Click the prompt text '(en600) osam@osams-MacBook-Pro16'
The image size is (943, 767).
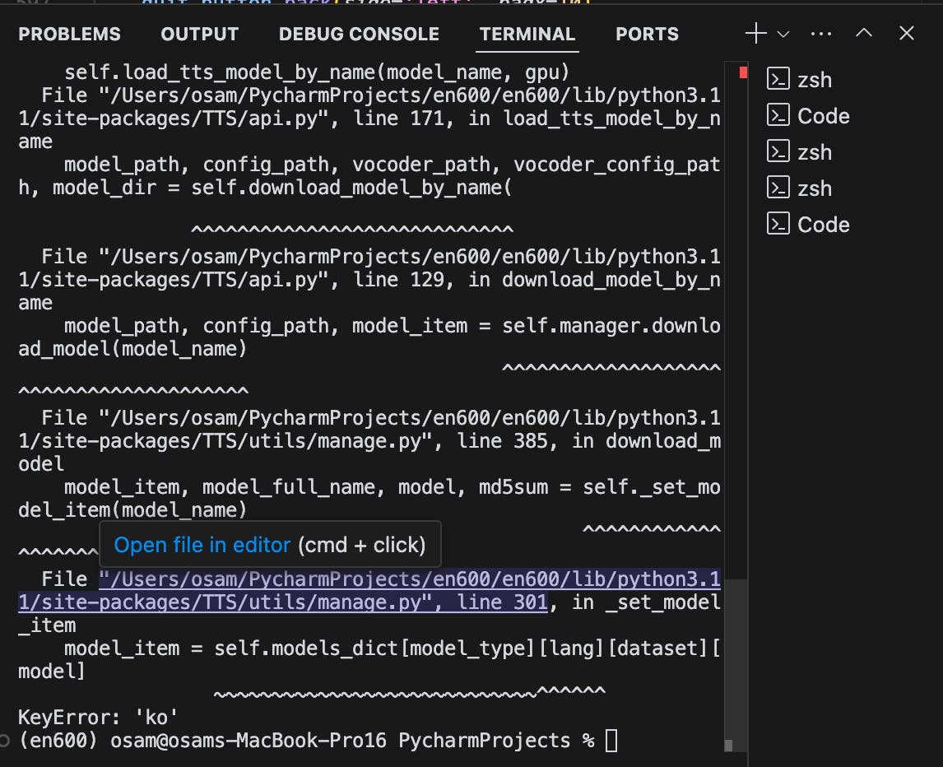[x=202, y=740]
